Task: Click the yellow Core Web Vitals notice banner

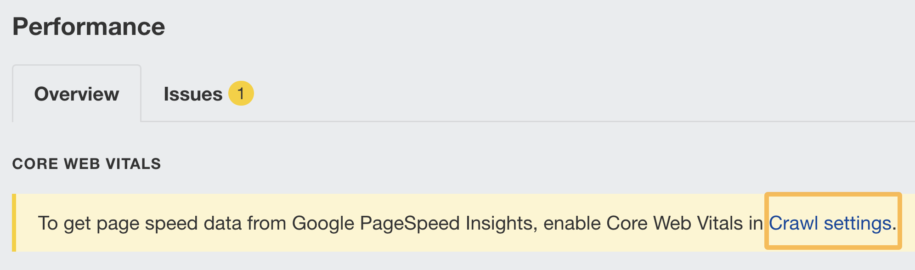Action: point(413,222)
